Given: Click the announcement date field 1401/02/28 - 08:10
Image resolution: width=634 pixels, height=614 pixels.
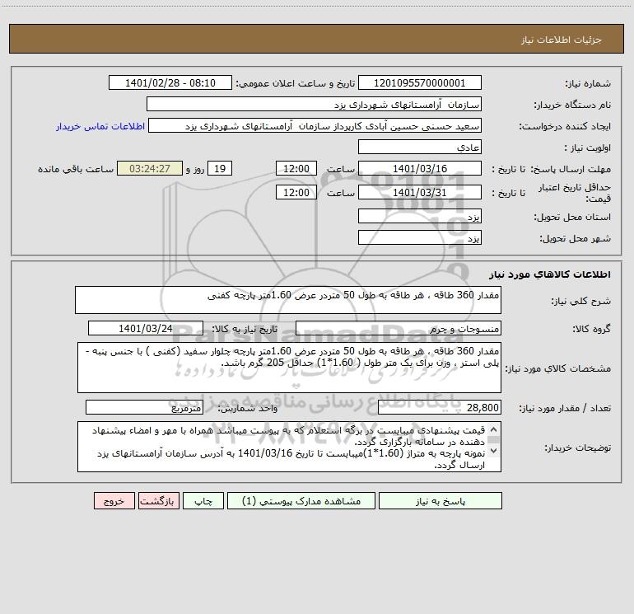Looking at the screenshot, I should coord(170,82).
